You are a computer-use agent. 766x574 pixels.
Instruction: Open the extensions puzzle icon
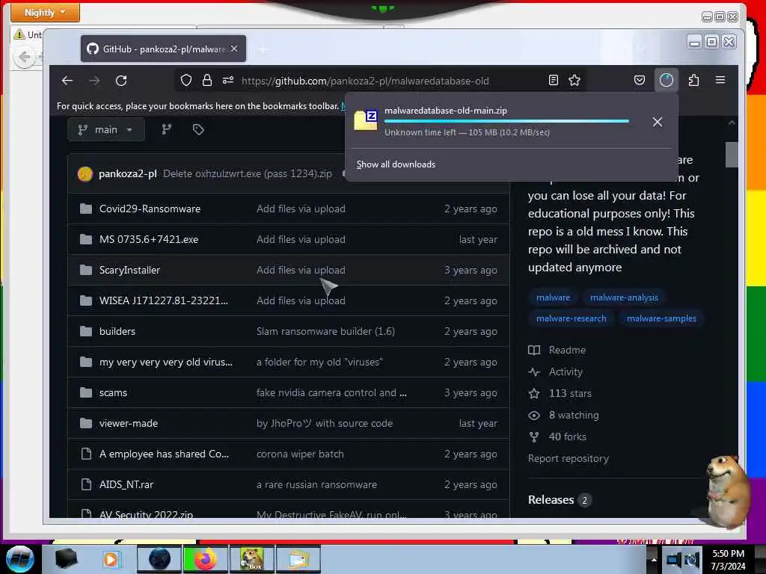693,80
